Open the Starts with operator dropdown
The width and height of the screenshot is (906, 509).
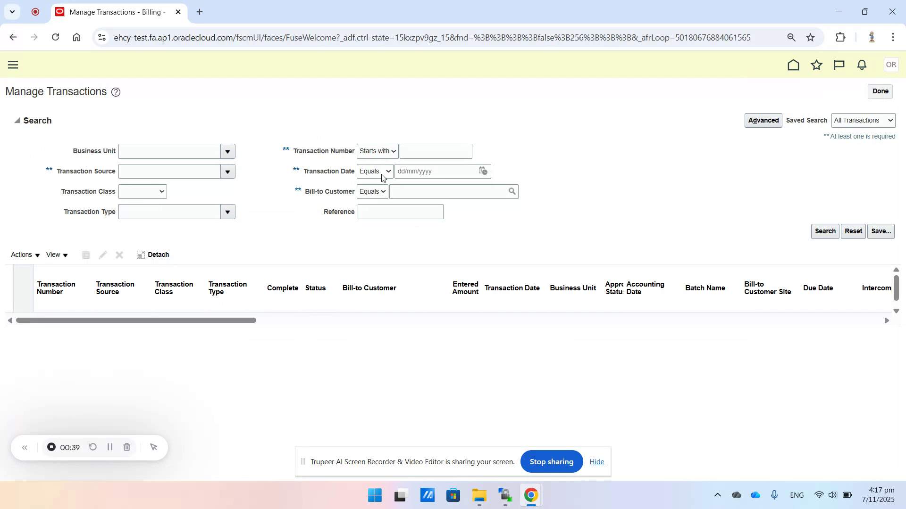pyautogui.click(x=377, y=151)
